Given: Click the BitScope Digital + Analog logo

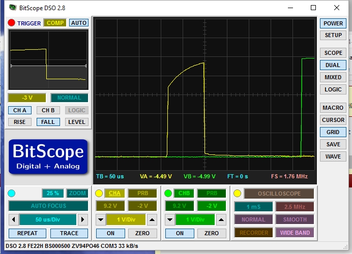Looking at the screenshot, I should pos(48,156).
